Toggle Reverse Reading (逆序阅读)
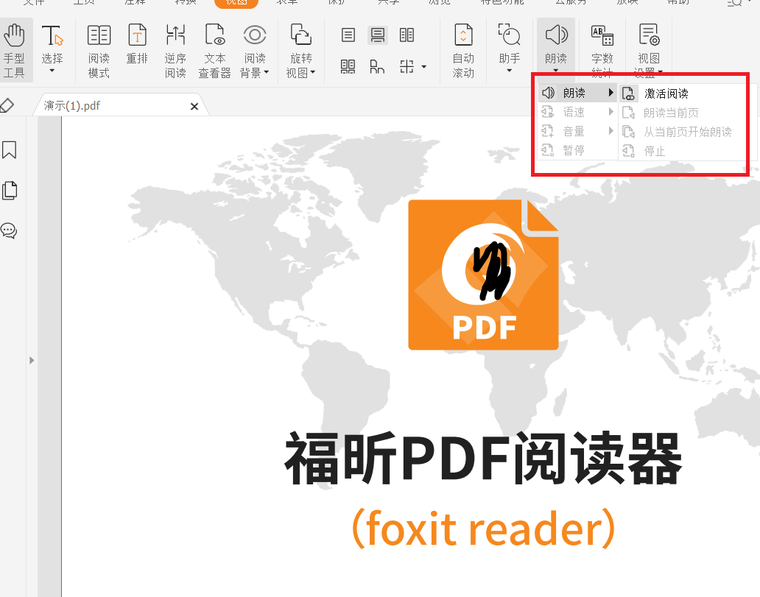Viewport: 760px width, 597px height. [175, 51]
